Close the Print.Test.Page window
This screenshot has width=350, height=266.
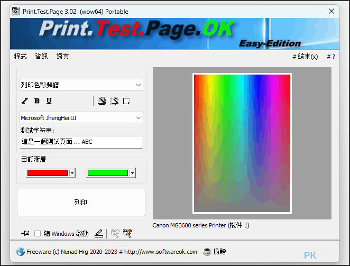coord(331,11)
